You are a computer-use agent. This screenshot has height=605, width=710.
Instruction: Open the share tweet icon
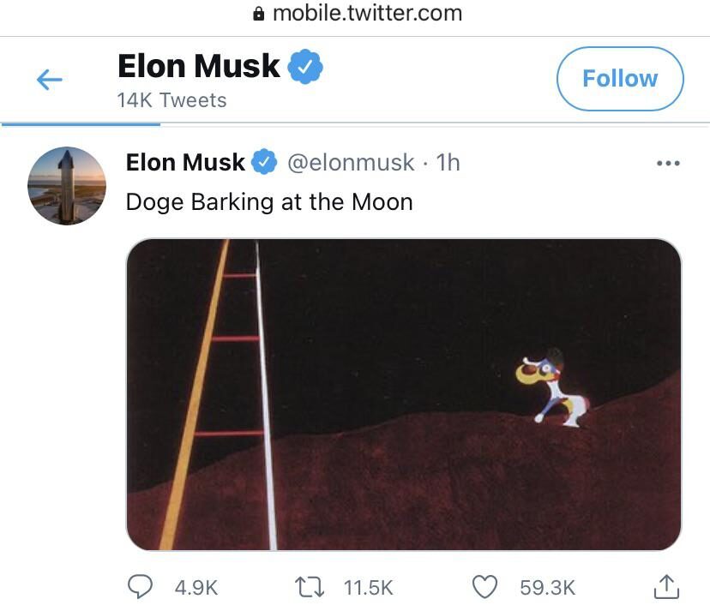click(x=666, y=586)
